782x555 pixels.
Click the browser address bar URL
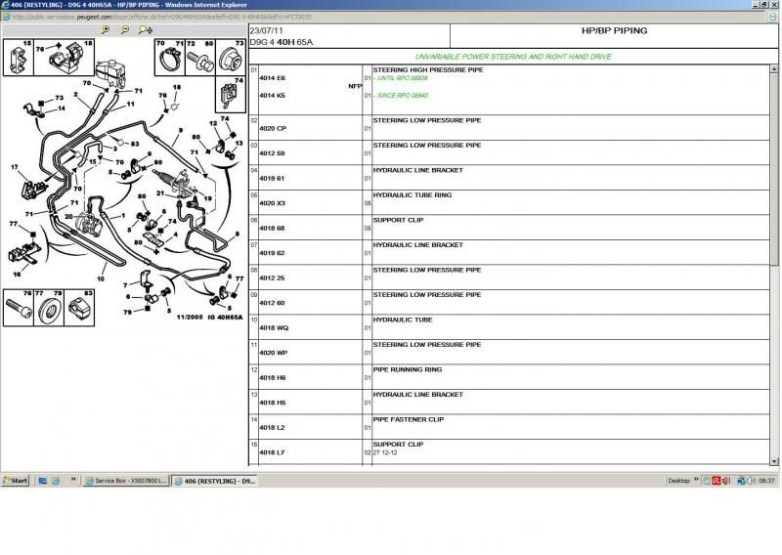161,17
